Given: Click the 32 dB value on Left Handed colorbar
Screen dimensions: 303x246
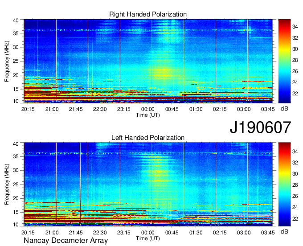Looking at the screenshot, I should point(295,163).
